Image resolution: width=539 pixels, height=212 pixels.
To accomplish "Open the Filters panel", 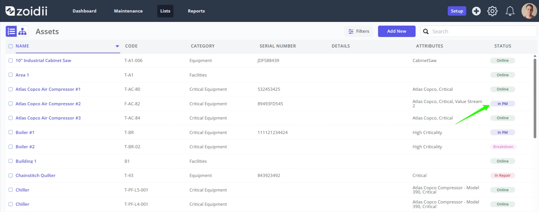I will [359, 31].
